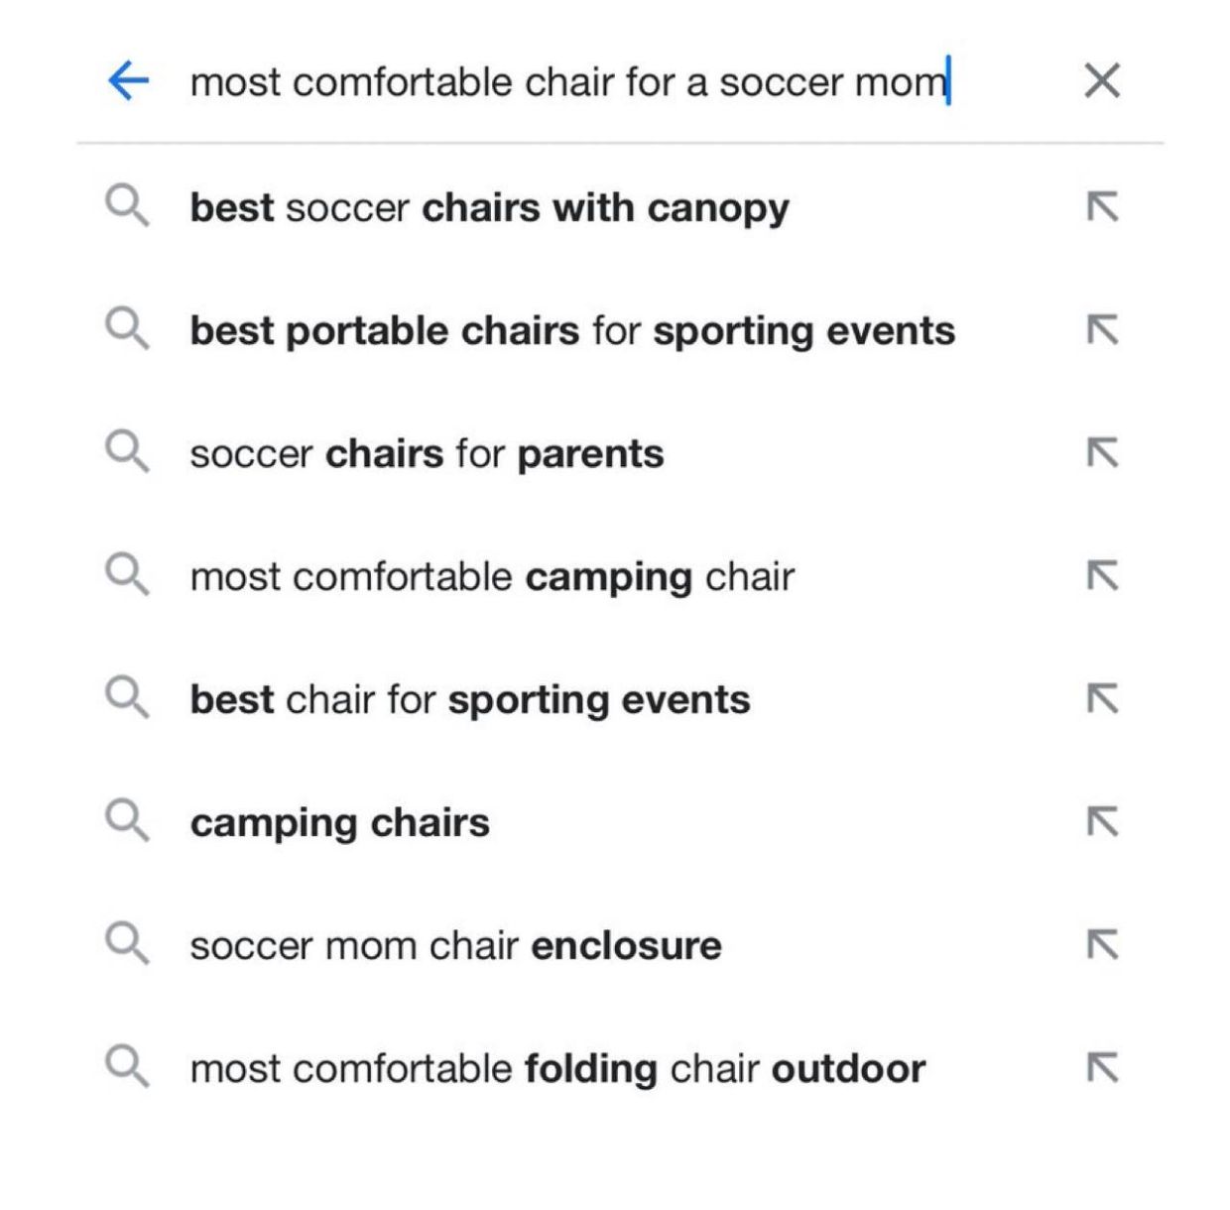Select 'best portable chairs for sporting events'

pyautogui.click(x=572, y=330)
